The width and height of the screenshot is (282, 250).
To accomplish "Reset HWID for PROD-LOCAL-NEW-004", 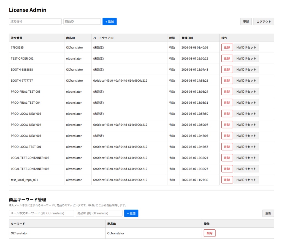I will (246, 125).
